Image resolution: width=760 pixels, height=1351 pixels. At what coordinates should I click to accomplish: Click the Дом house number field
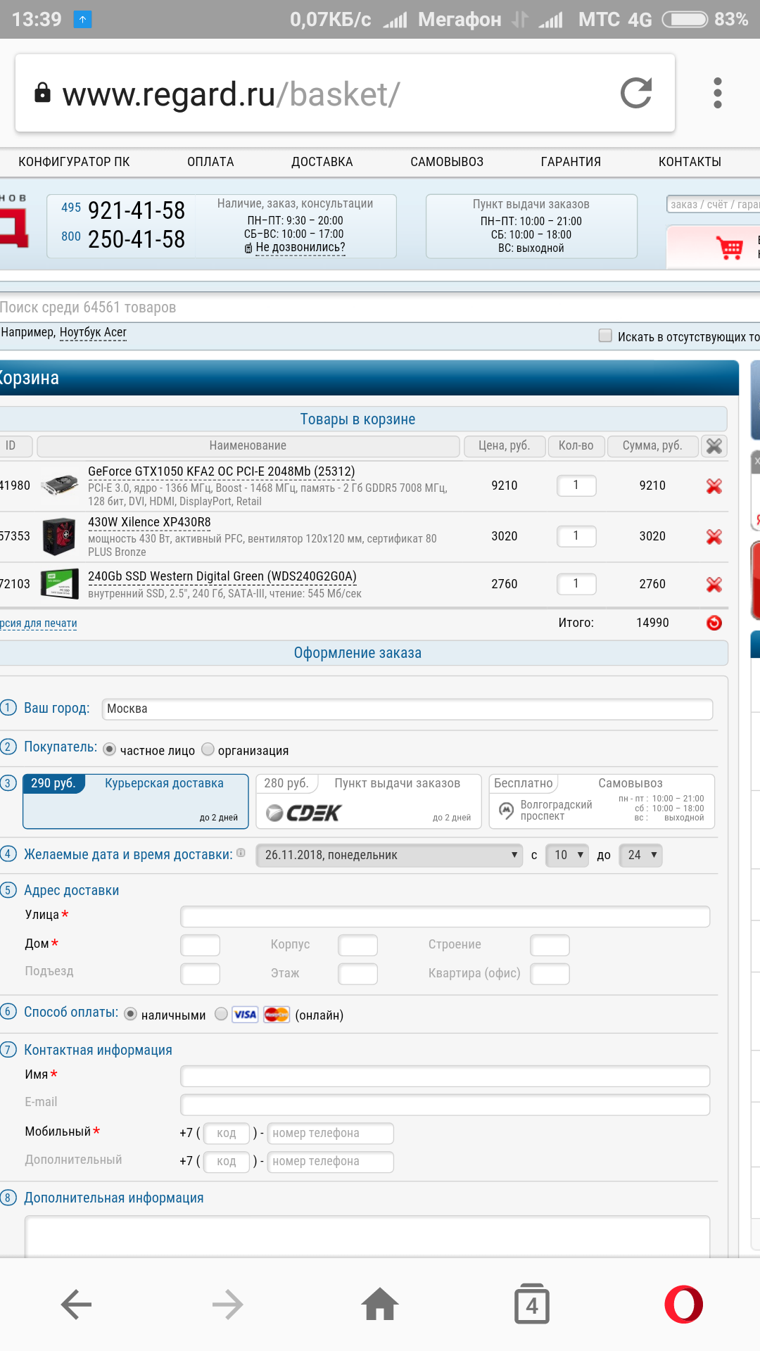(201, 945)
